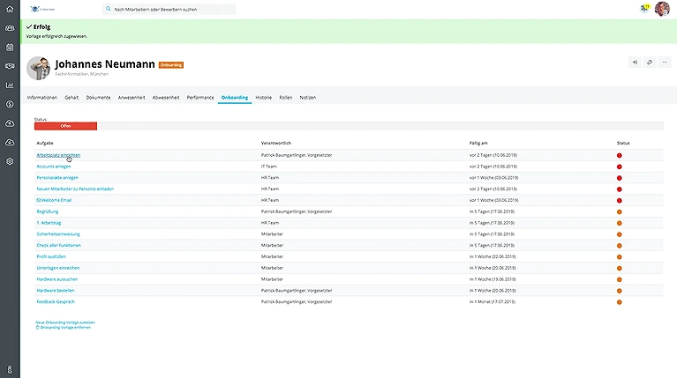Click the login-as arrow icon button
Screen dimensions: 677x378
click(x=635, y=63)
